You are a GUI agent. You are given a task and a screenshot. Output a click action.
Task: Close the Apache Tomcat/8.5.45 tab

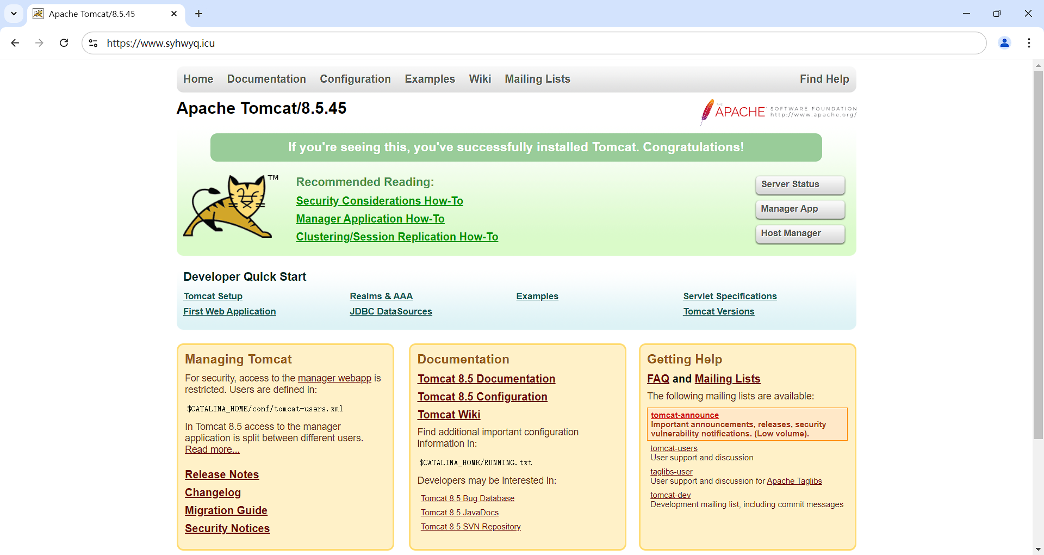coord(174,14)
